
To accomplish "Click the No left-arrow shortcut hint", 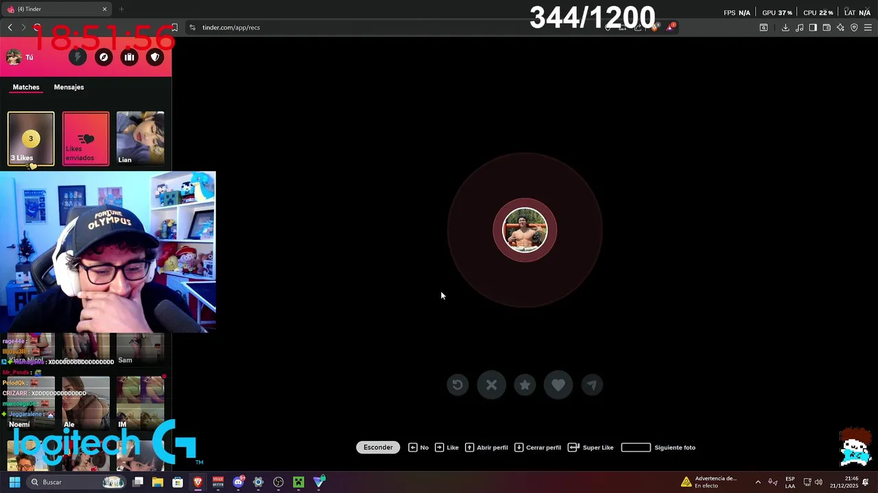I will pyautogui.click(x=418, y=447).
